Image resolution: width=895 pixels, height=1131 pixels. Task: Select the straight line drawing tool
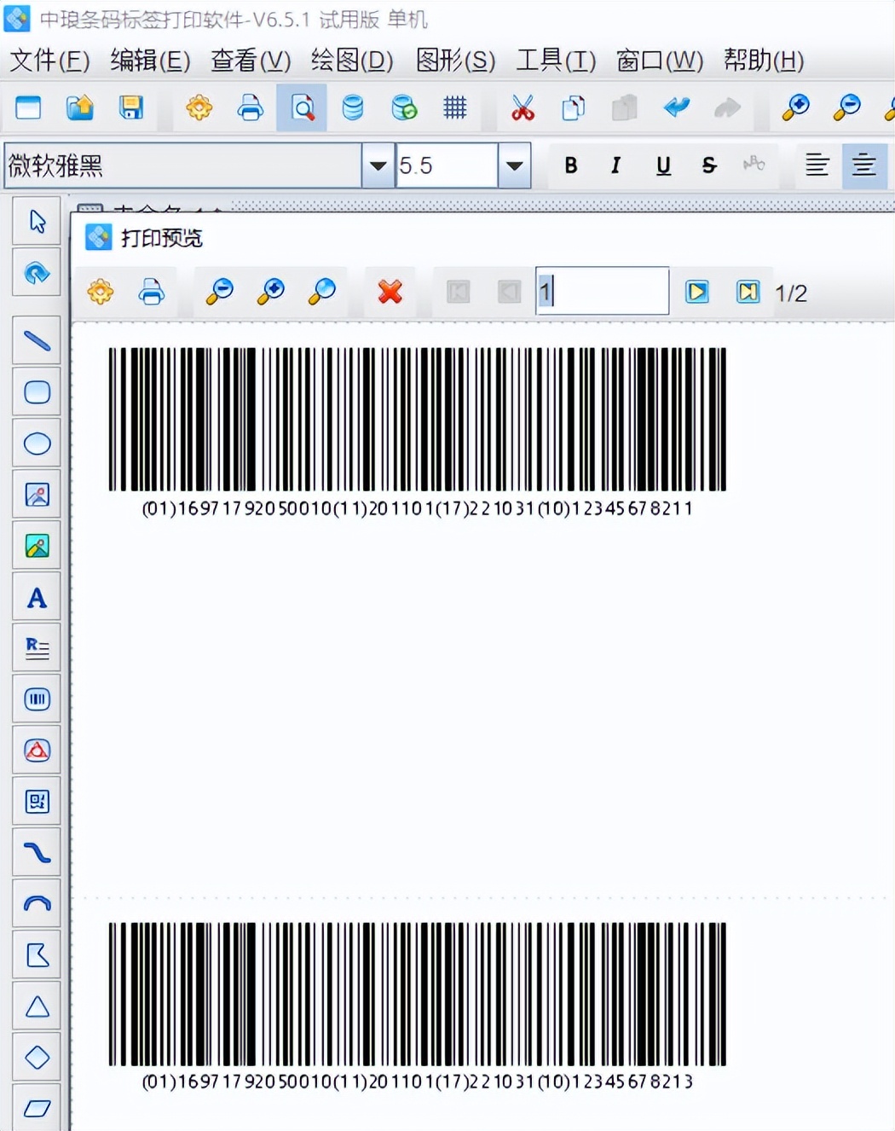pos(37,341)
